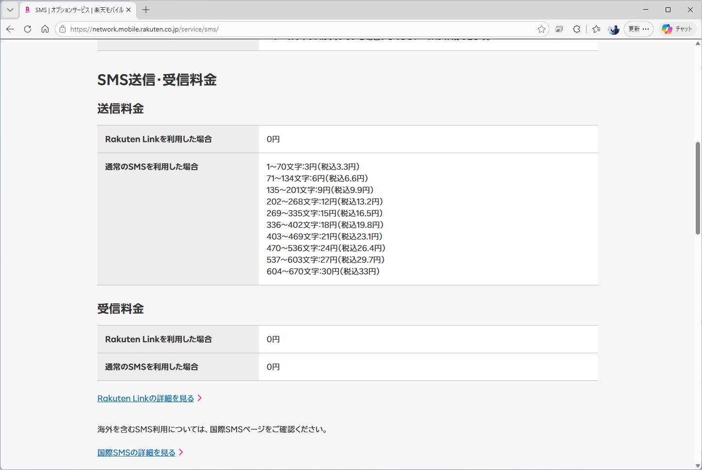The image size is (702, 470).
Task: Click 537~603文字:27円(税込29.7円) line
Action: [x=326, y=260]
